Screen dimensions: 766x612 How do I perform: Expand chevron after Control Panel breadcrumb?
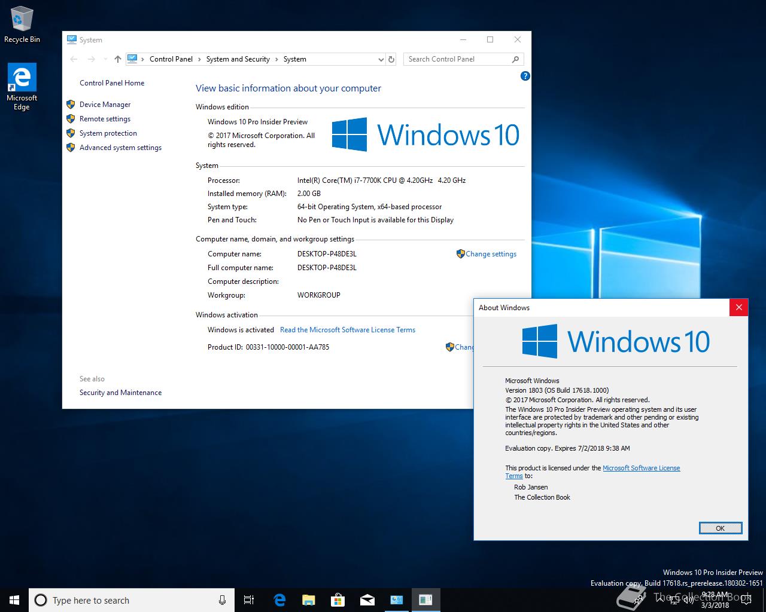coord(200,59)
